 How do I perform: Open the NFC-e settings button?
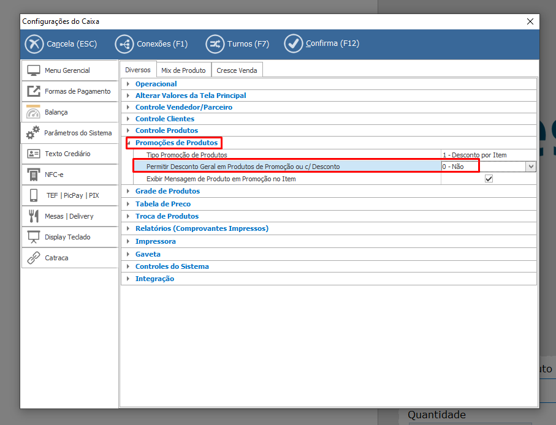click(69, 175)
